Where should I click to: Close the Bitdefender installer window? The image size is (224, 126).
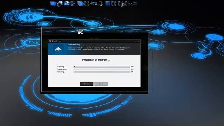(139, 41)
